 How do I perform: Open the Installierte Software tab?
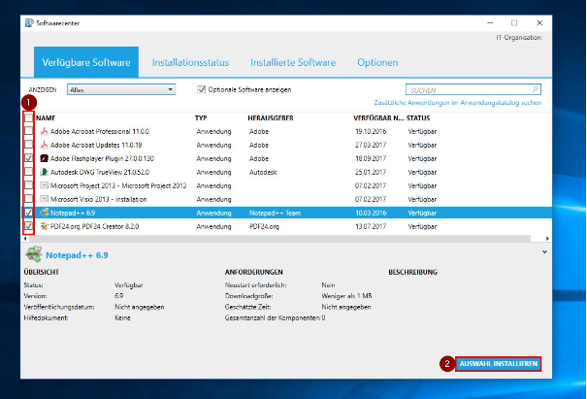tap(293, 62)
